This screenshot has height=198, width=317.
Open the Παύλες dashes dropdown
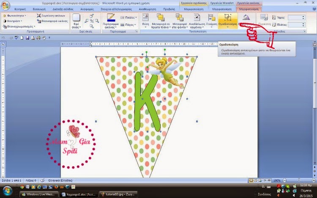pyautogui.click(x=128, y=18)
